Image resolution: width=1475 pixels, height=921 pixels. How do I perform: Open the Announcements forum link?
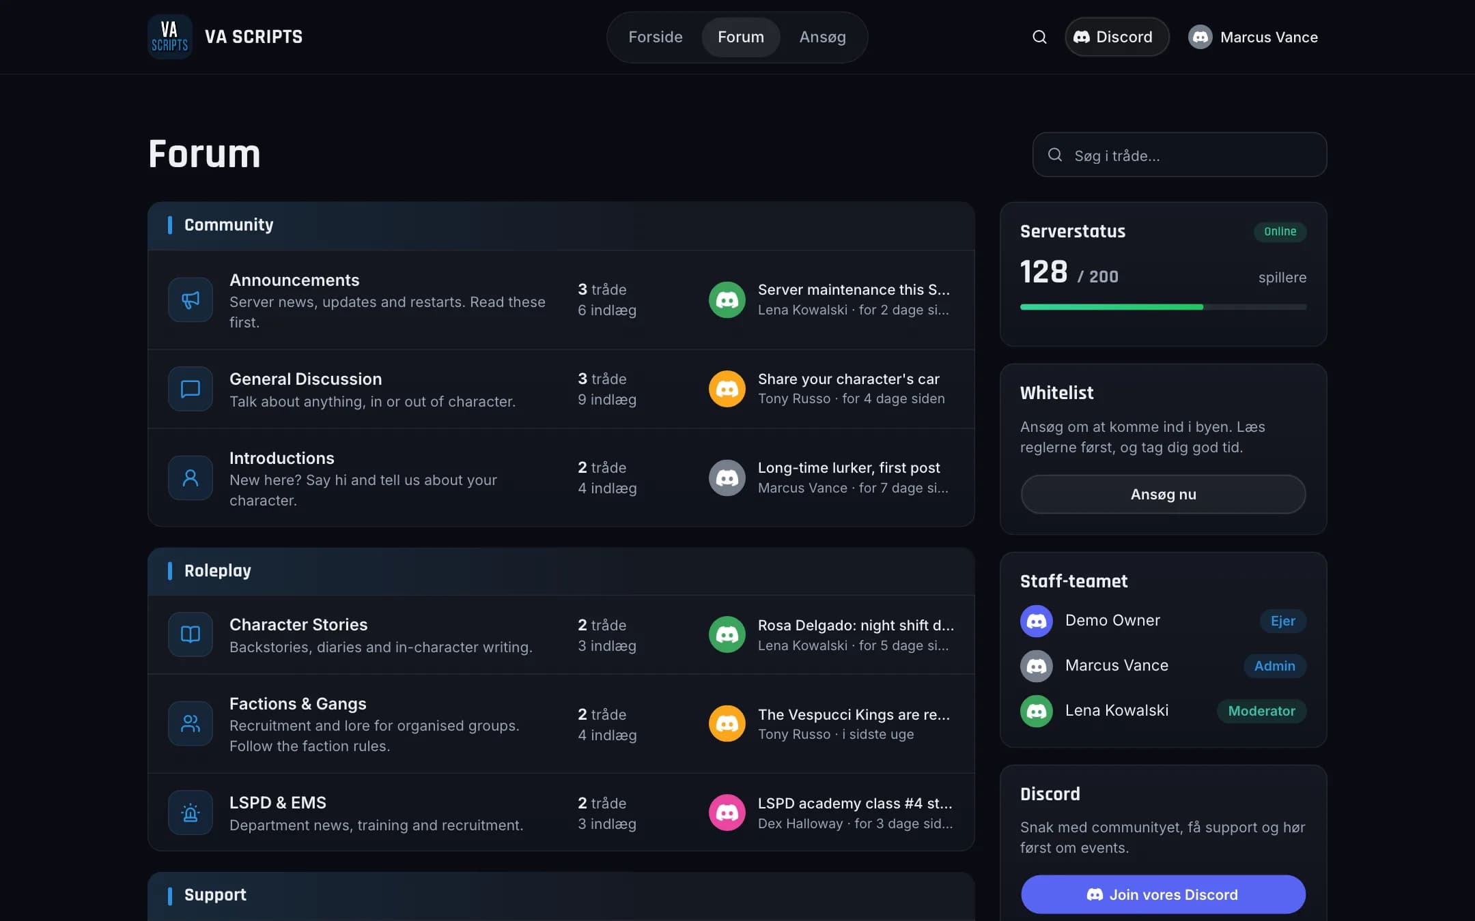[x=294, y=280]
